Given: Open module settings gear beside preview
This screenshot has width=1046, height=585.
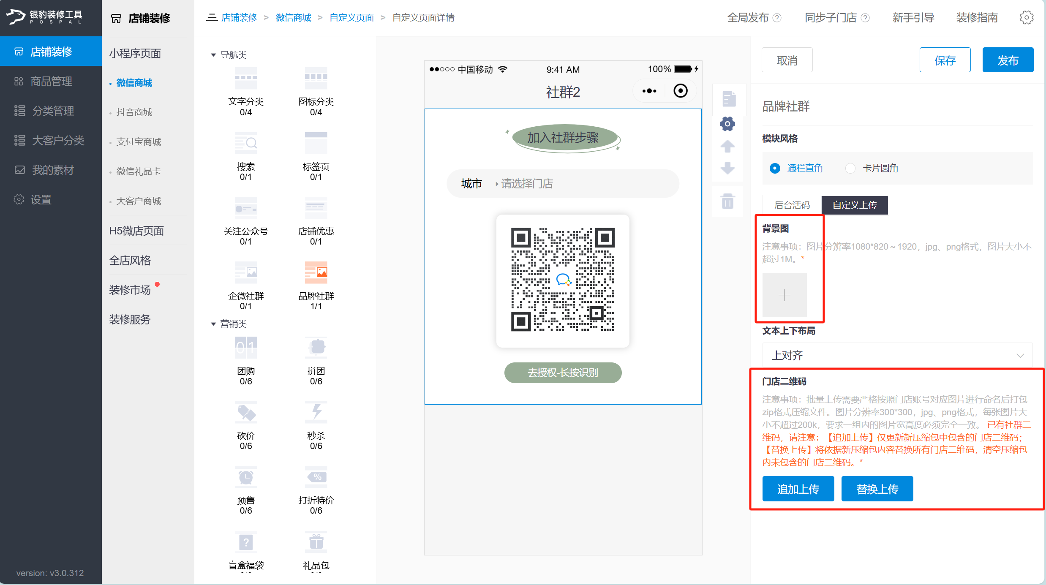Looking at the screenshot, I should click(x=727, y=124).
